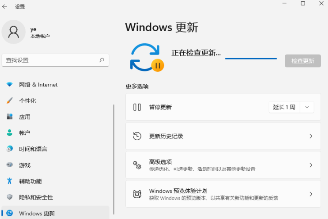Click the Privacy shield icon
328x219 pixels.
(x=9, y=197)
